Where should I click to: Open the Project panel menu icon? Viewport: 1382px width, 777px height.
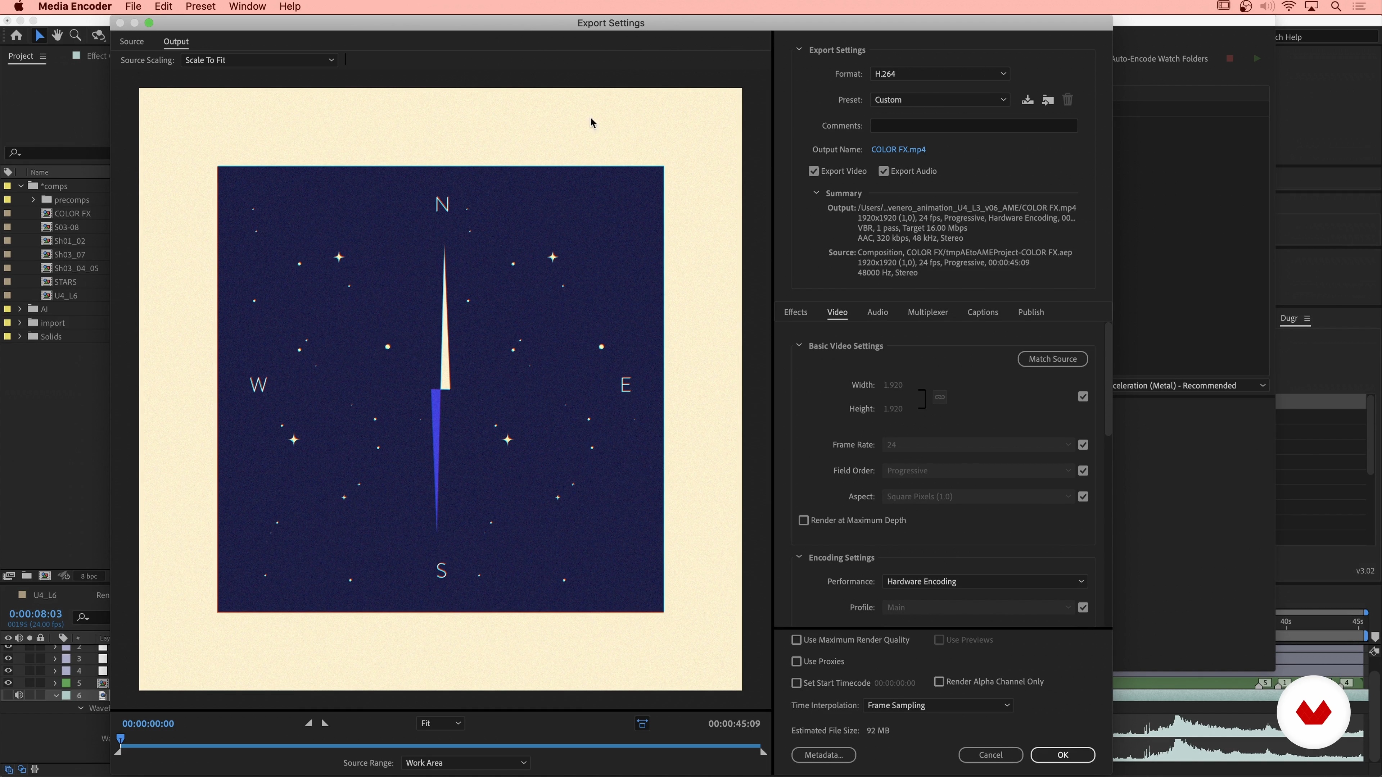(x=43, y=56)
